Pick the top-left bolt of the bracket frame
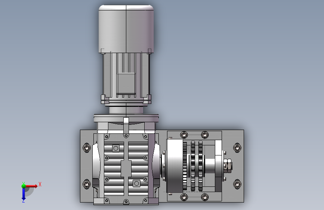The height and width of the screenshot is (210, 324). click(x=184, y=135)
